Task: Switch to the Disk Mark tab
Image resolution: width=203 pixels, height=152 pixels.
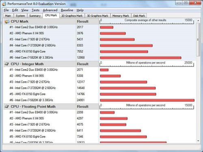Action: click(139, 16)
